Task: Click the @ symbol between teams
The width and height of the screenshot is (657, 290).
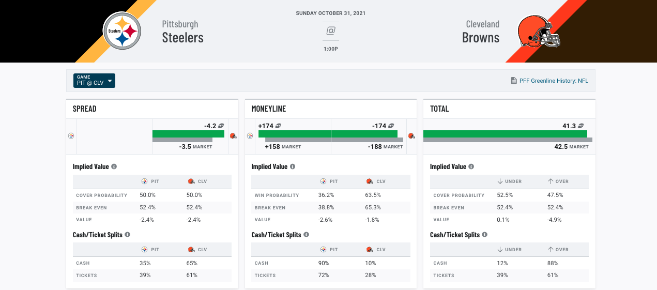Action: click(331, 30)
